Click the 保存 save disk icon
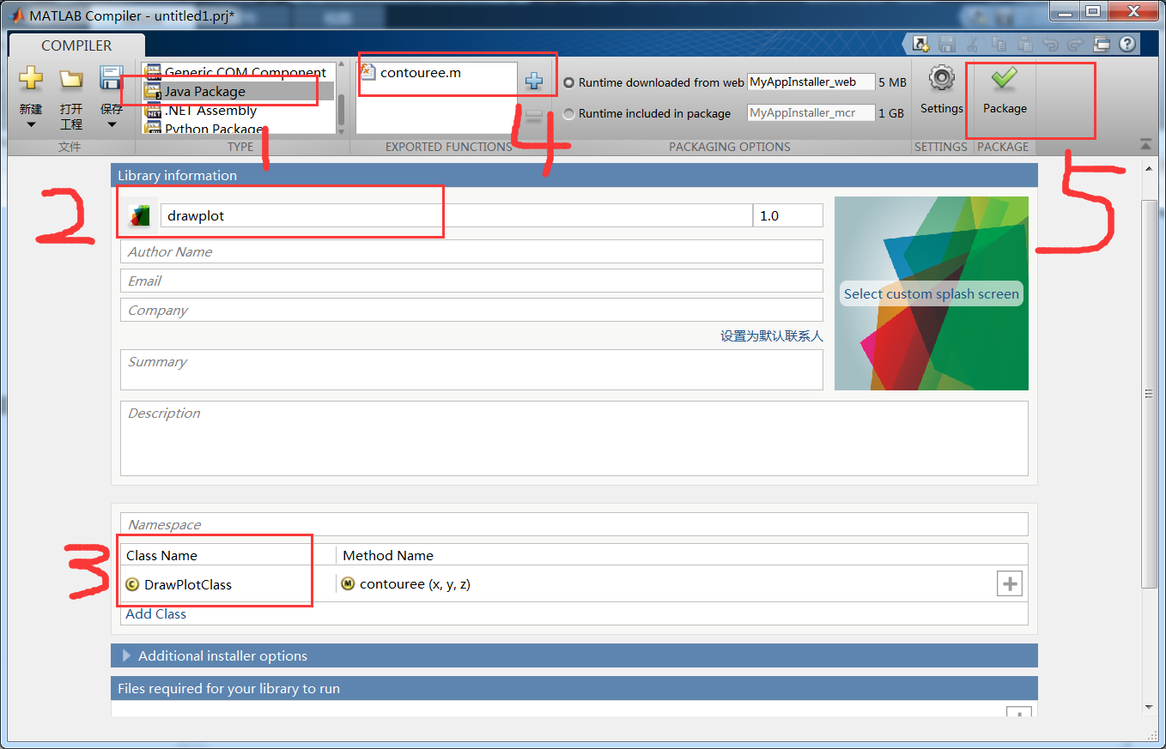 click(112, 80)
